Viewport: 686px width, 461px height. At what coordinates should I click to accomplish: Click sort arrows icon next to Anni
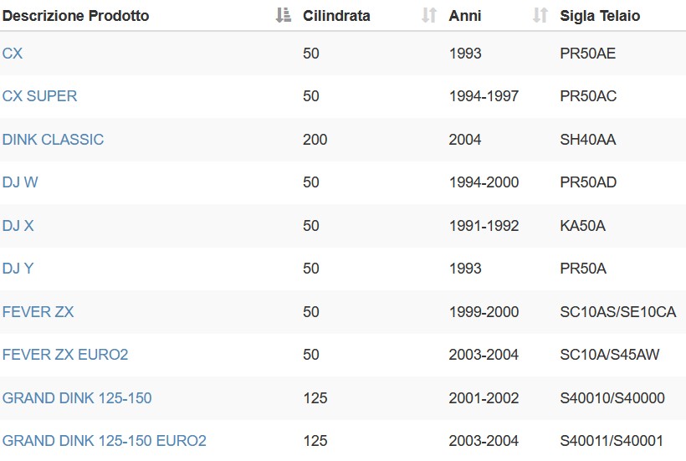(540, 15)
